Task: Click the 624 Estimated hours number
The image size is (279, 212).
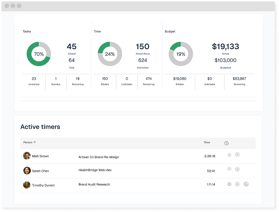Action: point(143,60)
